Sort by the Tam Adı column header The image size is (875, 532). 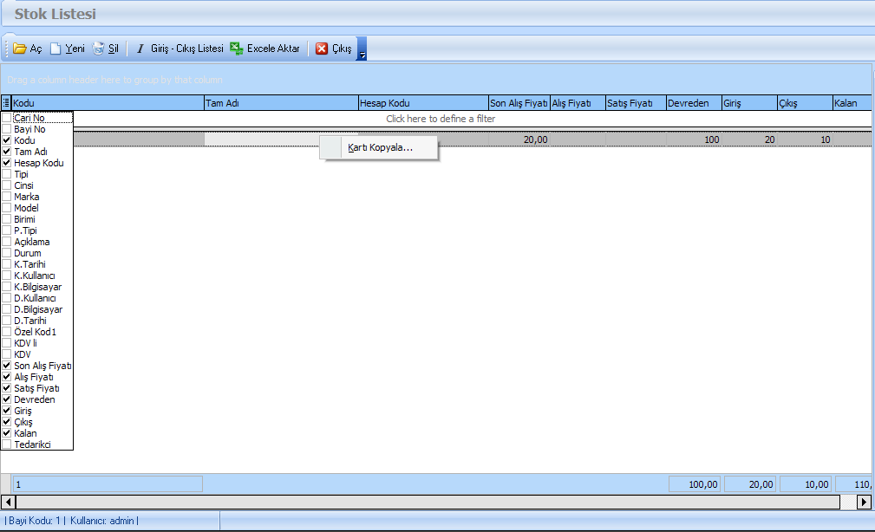click(281, 103)
